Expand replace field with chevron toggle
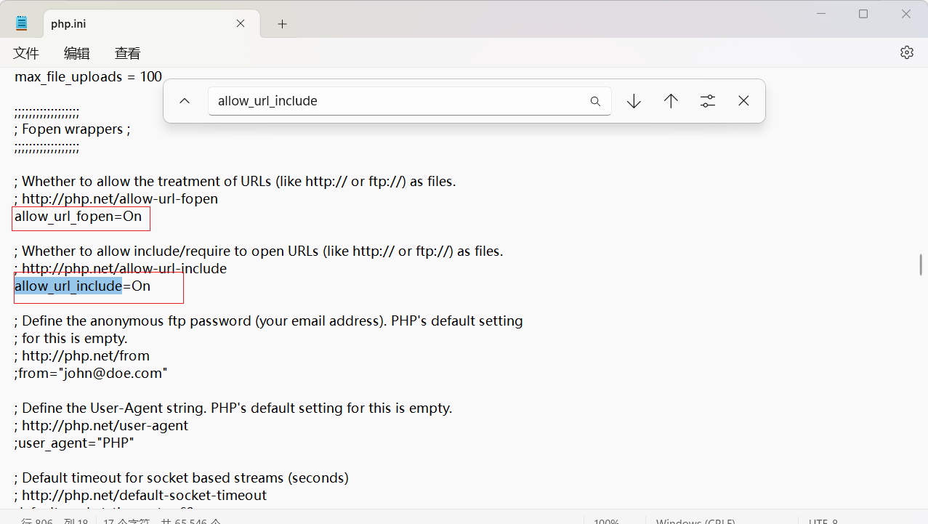The image size is (928, 524). 185,101
